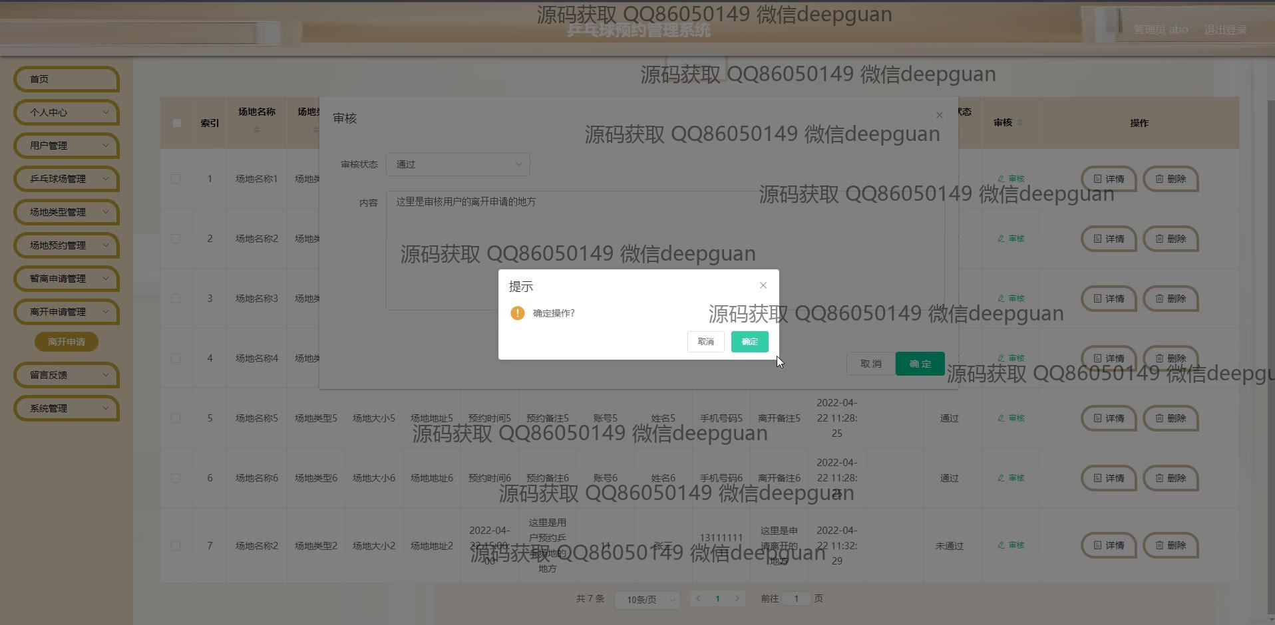
Task: Click 审核 link in row 5
Action: (1011, 418)
